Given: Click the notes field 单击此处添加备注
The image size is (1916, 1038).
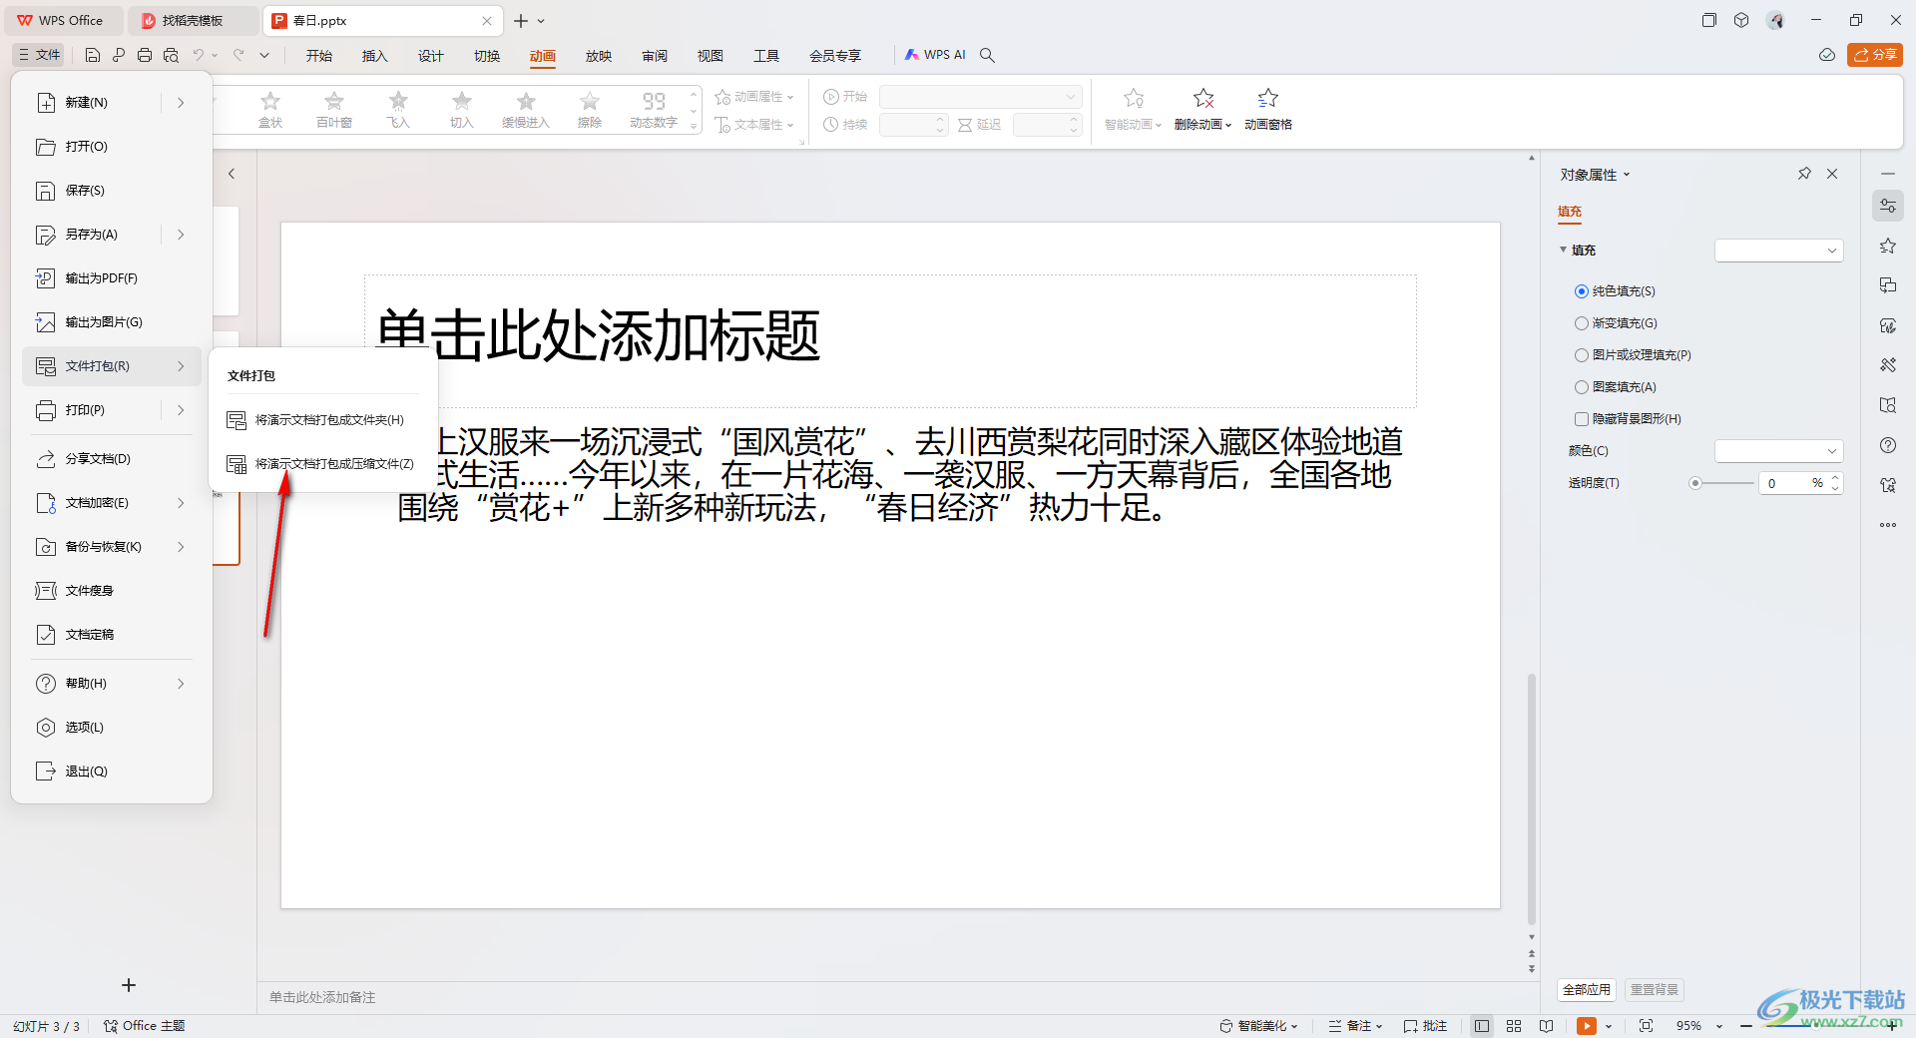Looking at the screenshot, I should (322, 997).
